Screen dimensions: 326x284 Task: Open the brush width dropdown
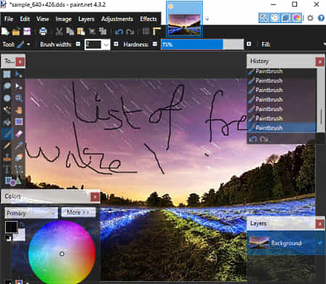(x=106, y=44)
